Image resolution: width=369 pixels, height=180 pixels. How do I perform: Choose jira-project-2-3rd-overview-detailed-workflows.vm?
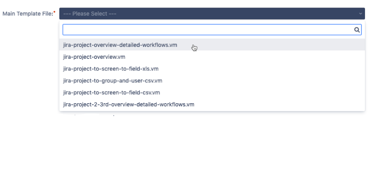point(212,104)
